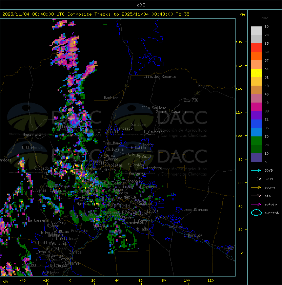Screen dimensions: 282x285
Task: Click the Tulumaya label
Action: pos(116,149)
